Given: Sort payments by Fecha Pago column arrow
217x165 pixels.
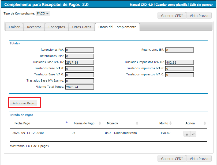Looking at the screenshot, I should [67, 123].
